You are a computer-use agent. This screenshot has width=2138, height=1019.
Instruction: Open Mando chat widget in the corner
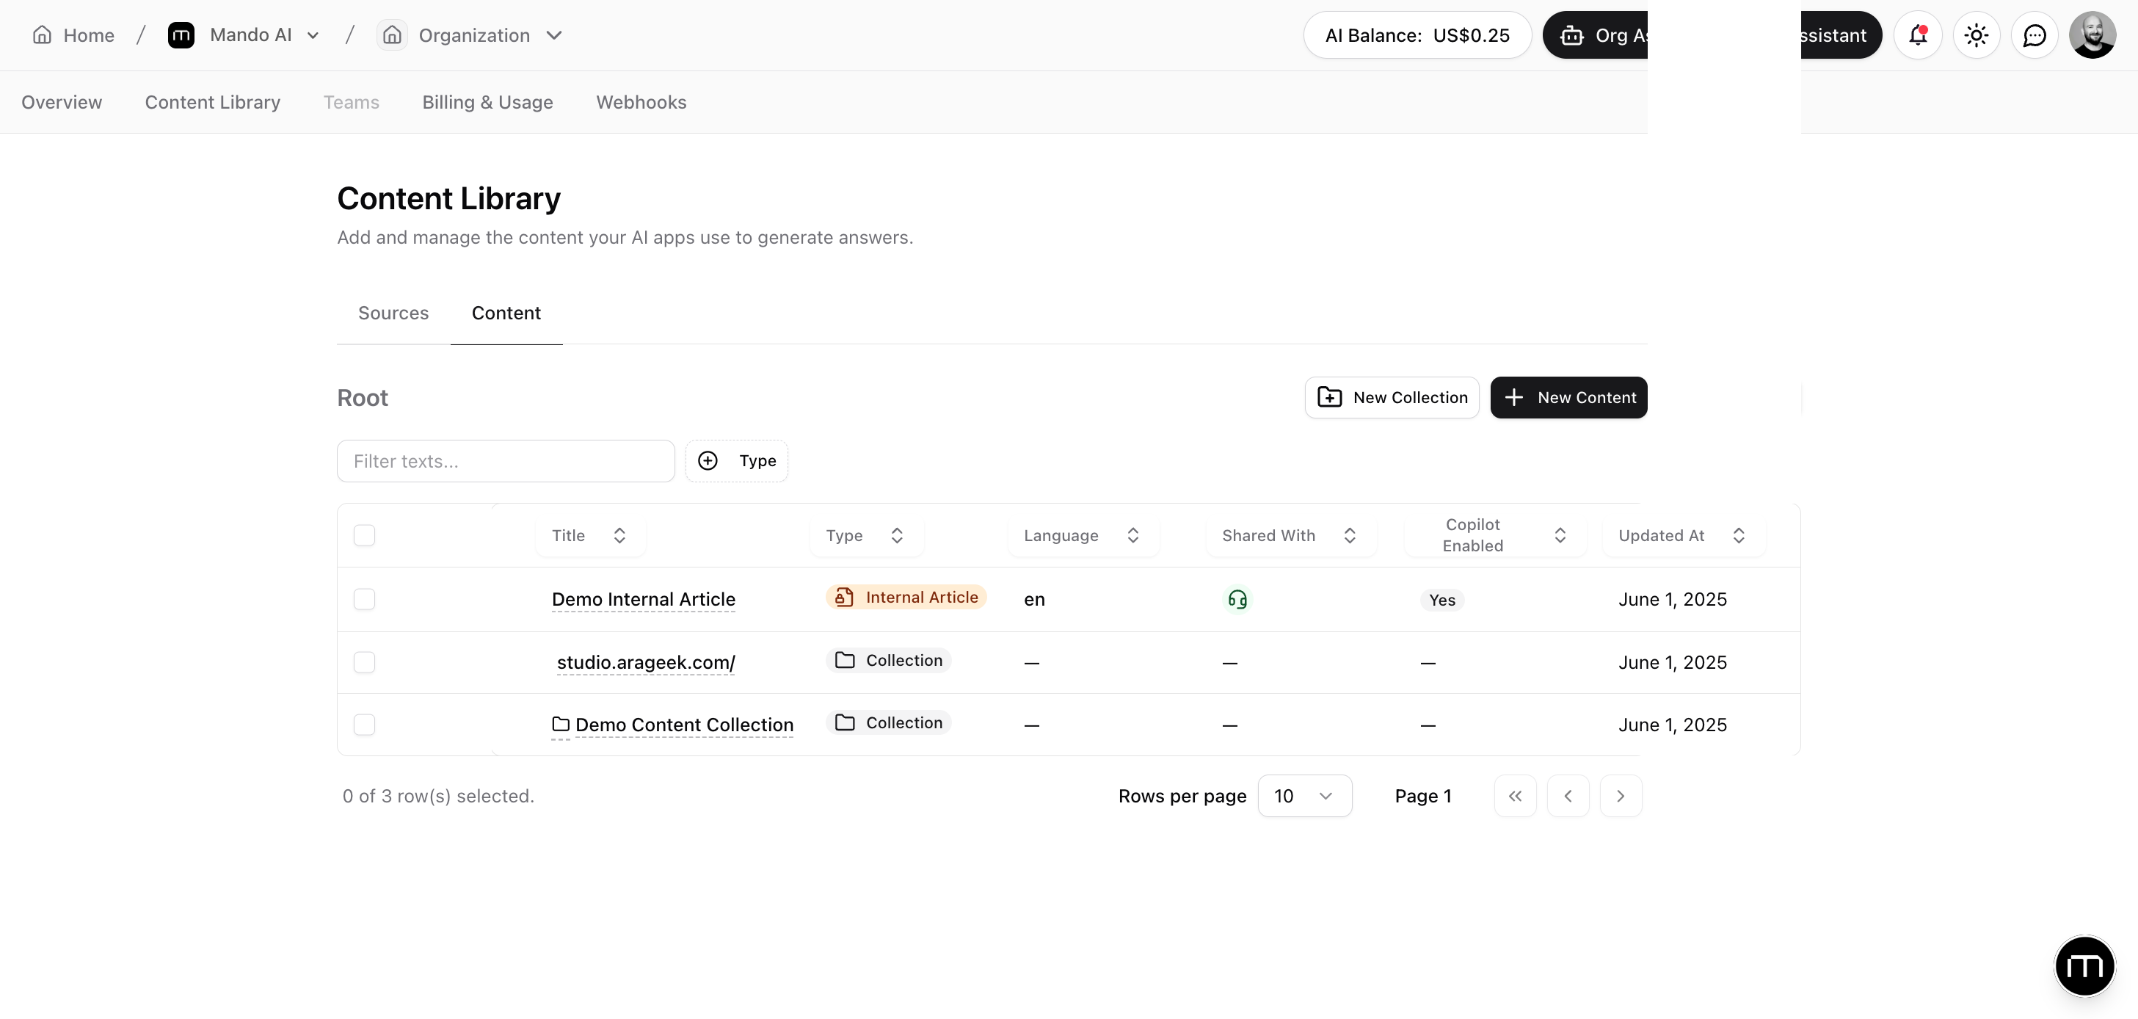click(x=2084, y=966)
